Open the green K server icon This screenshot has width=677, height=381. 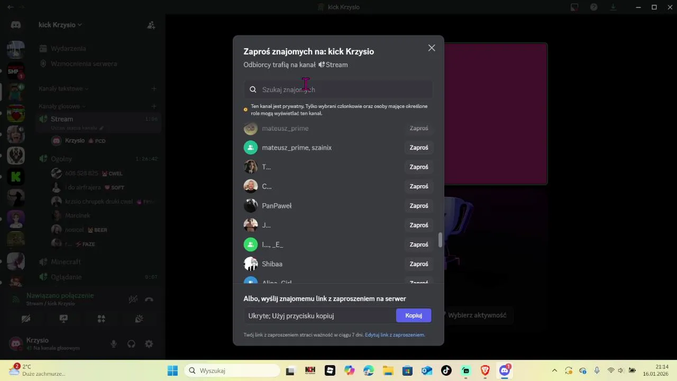pyautogui.click(x=16, y=177)
